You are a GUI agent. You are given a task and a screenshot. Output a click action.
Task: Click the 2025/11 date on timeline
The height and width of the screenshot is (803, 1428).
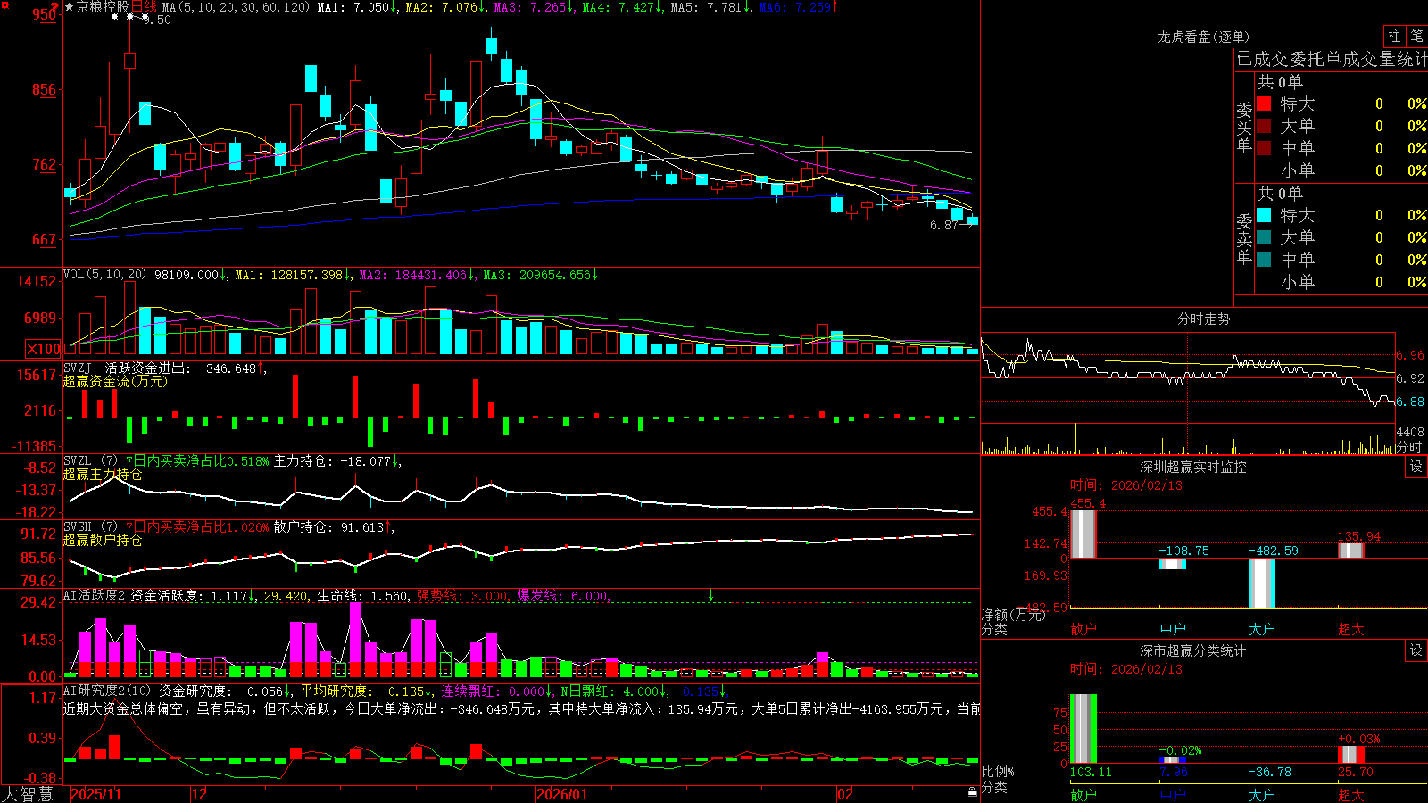tap(95, 794)
